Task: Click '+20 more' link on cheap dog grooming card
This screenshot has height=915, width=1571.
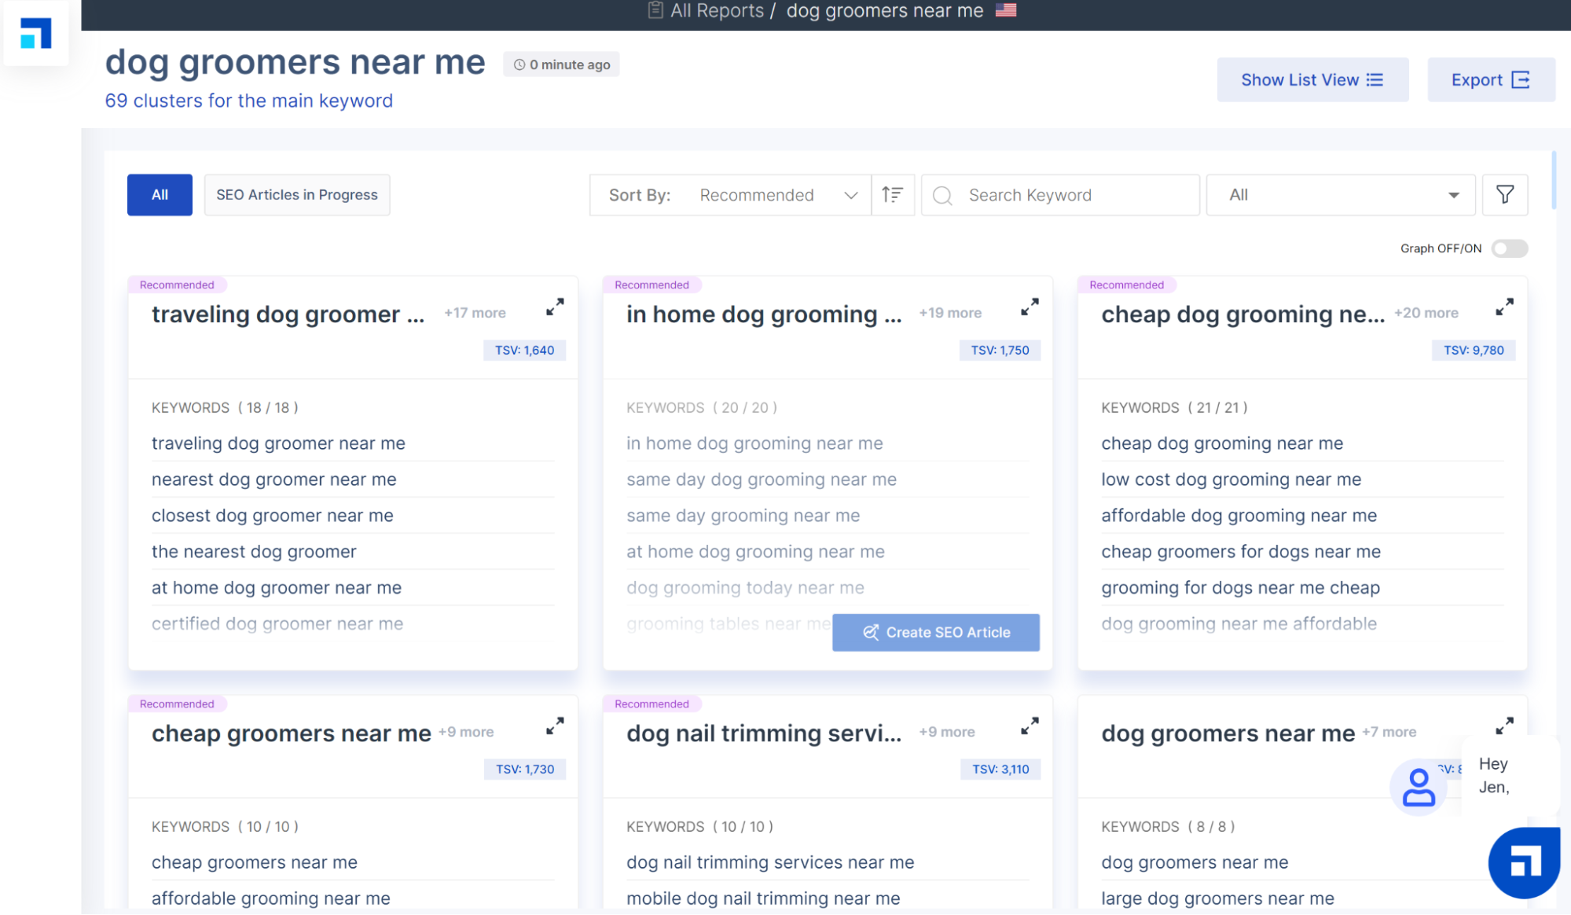Action: pos(1426,313)
